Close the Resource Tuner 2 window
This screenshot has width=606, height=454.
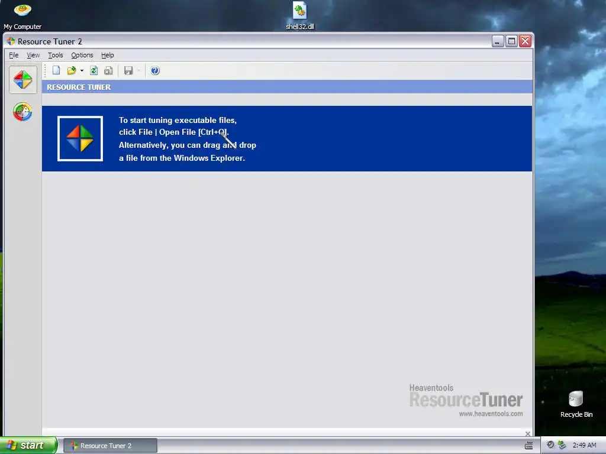coord(526,41)
